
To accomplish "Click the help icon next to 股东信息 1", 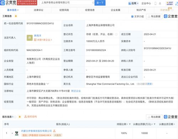I will 15,117.
